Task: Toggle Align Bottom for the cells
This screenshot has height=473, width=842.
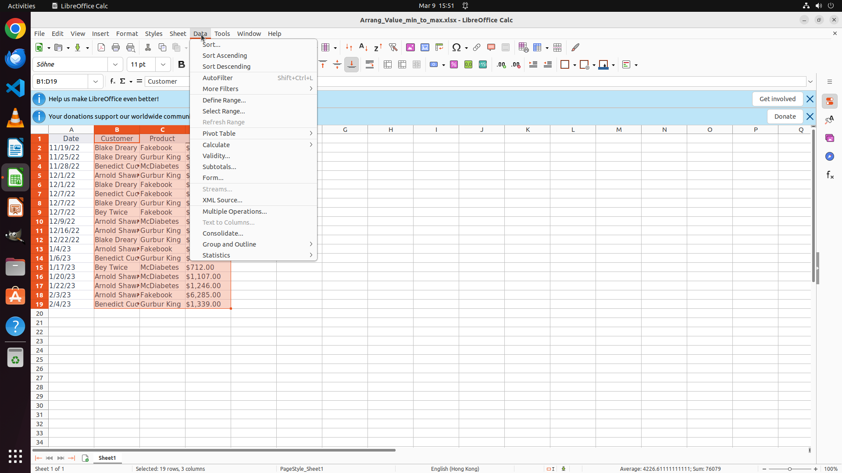Action: click(x=352, y=65)
